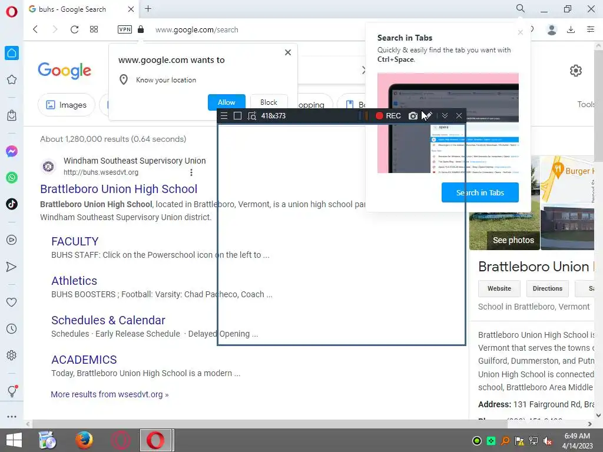The width and height of the screenshot is (603, 452).
Task: Open the three-dot menu beside buhs.wsesdvt.org
Action: point(191,172)
